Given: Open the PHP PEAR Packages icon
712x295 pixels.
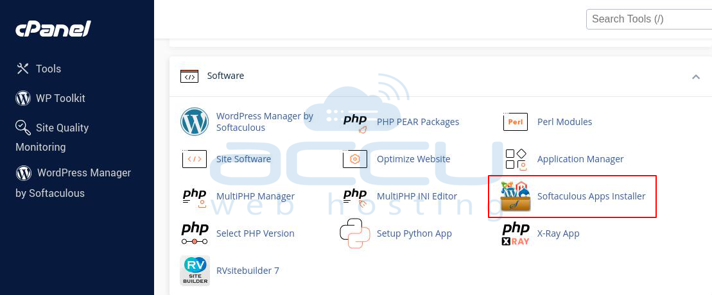Looking at the screenshot, I should pos(355,122).
